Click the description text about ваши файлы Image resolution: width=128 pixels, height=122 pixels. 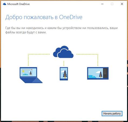(62, 30)
